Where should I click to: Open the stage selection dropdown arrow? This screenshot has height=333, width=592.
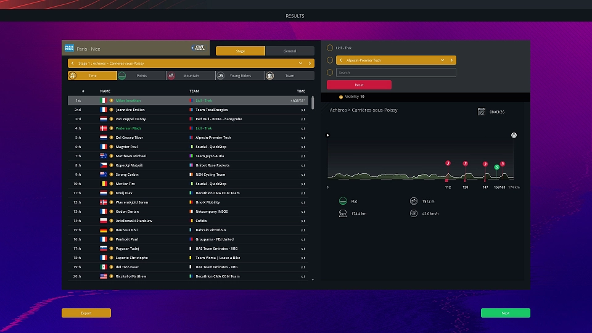pyautogui.click(x=300, y=64)
